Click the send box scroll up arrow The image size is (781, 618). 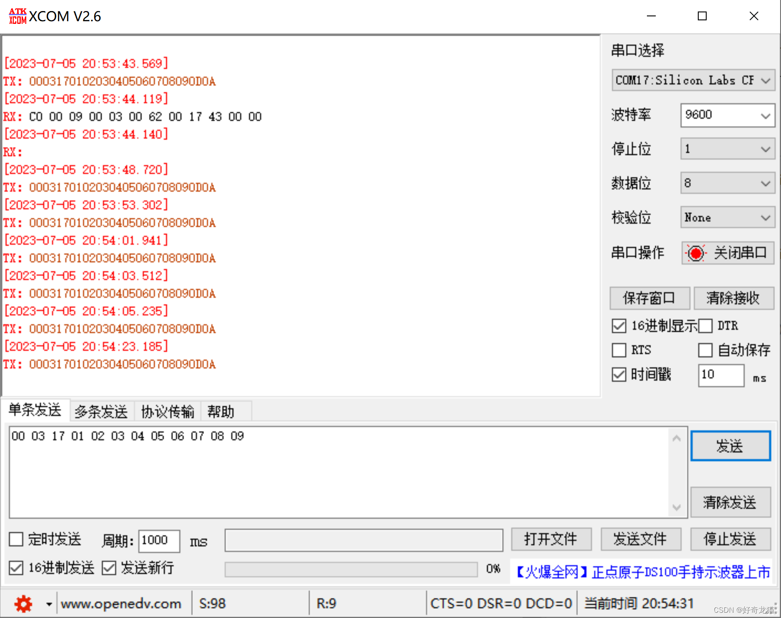pyautogui.click(x=677, y=439)
